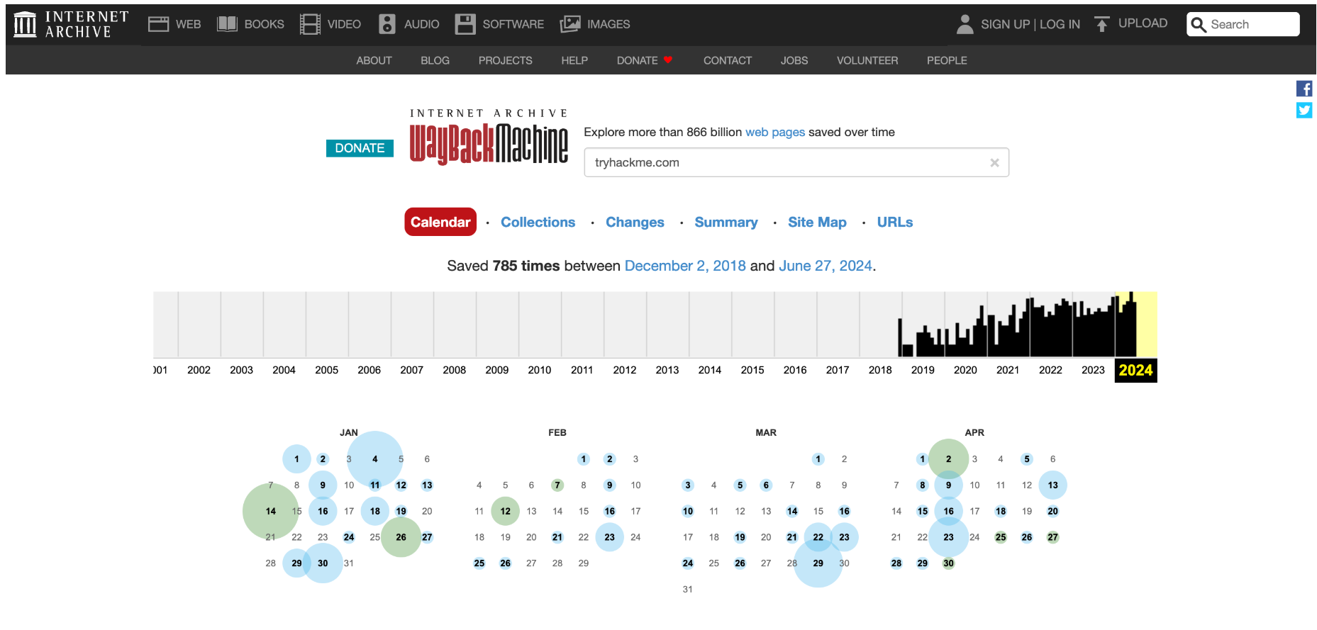Open the April 30 snapshot bubble
This screenshot has height=630, width=1317.
coord(949,563)
